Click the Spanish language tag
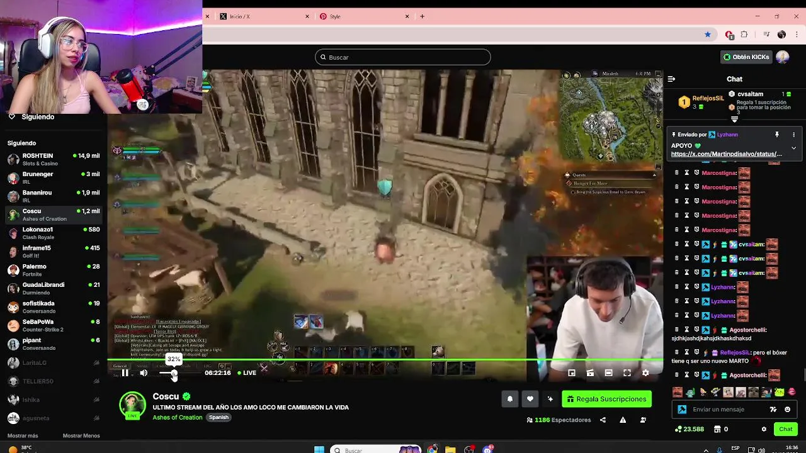This screenshot has width=806, height=453. 219,417
